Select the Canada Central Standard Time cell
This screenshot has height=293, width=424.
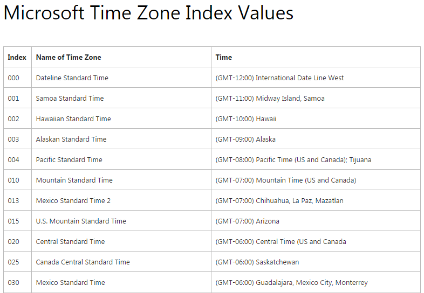[x=83, y=262]
